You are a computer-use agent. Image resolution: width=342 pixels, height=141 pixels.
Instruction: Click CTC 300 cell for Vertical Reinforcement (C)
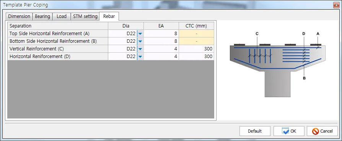(197, 49)
